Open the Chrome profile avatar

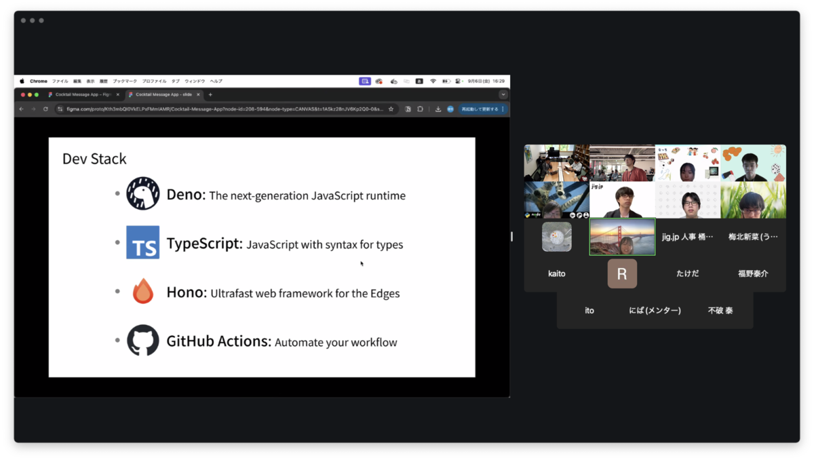pyautogui.click(x=450, y=109)
